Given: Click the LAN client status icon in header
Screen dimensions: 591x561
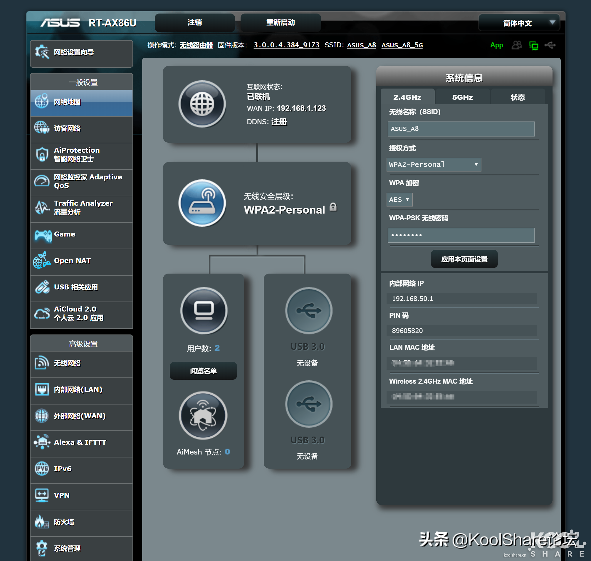Looking at the screenshot, I should coord(533,46).
